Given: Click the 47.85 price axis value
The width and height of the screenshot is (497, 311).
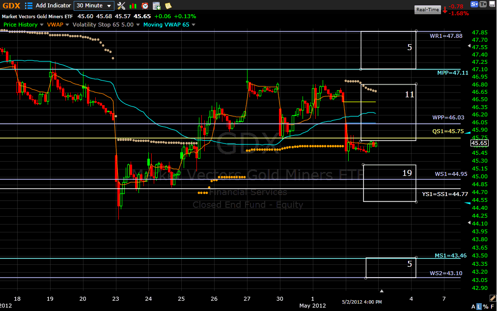Looking at the screenshot, I should [480, 32].
